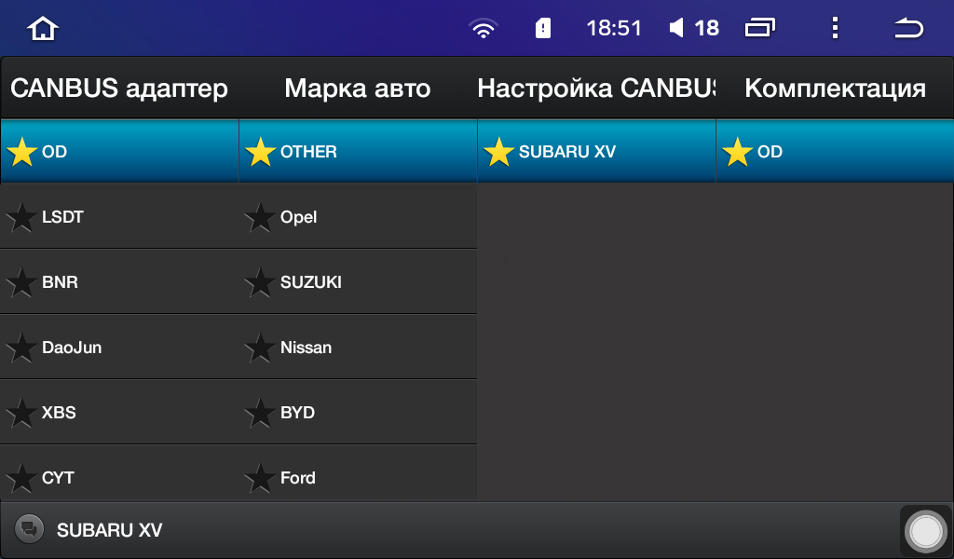Tap the volume level 18
This screenshot has height=559, width=954.
point(706,28)
